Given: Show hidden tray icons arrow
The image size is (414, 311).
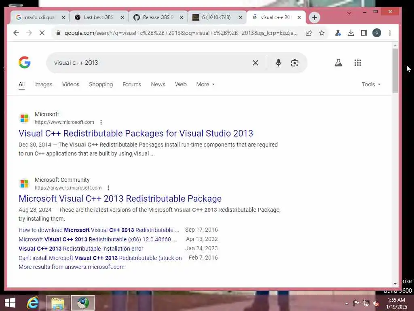Looking at the screenshot, I should [x=346, y=303].
